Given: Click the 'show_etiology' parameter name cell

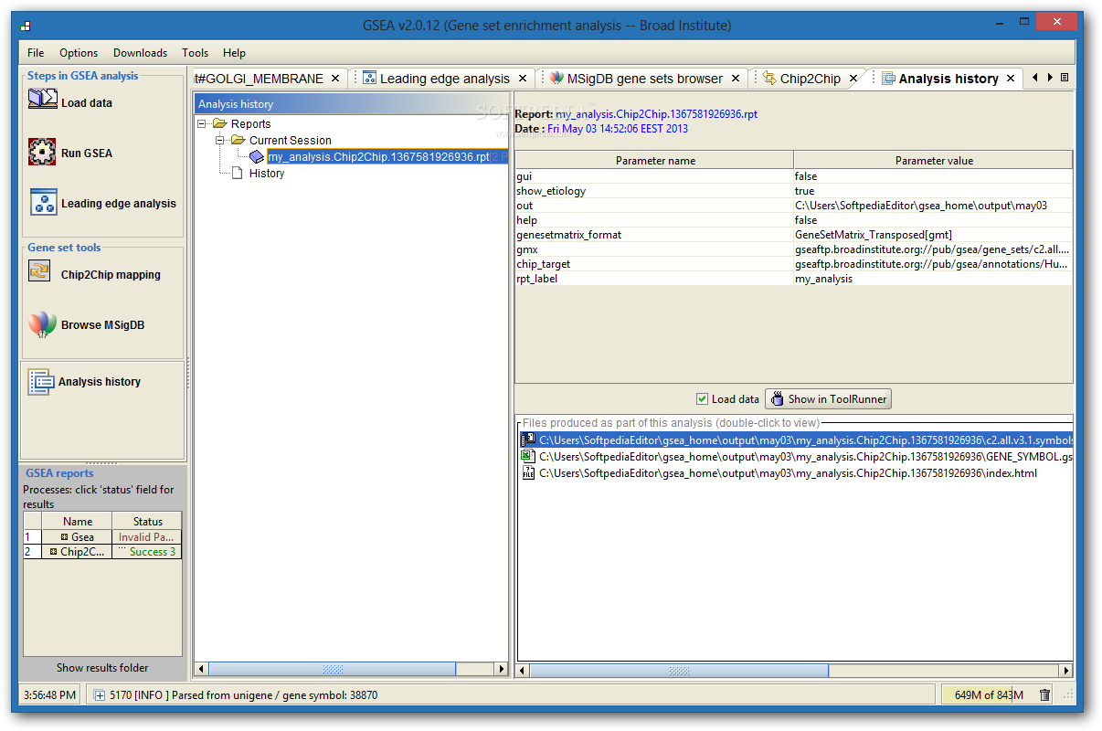Looking at the screenshot, I should point(654,191).
